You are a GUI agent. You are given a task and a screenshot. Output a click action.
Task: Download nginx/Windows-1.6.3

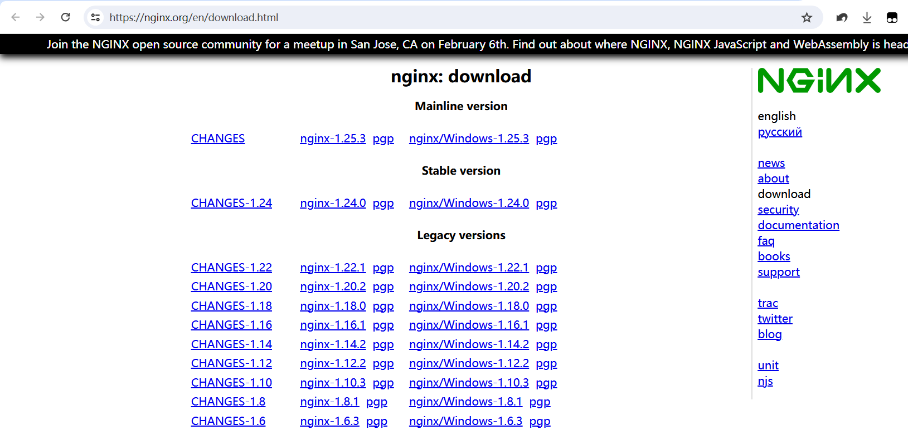pyautogui.click(x=465, y=421)
